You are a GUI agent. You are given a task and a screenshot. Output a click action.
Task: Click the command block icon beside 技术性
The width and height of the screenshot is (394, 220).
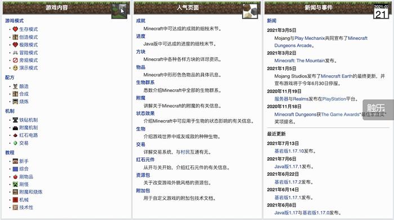pos(15,208)
